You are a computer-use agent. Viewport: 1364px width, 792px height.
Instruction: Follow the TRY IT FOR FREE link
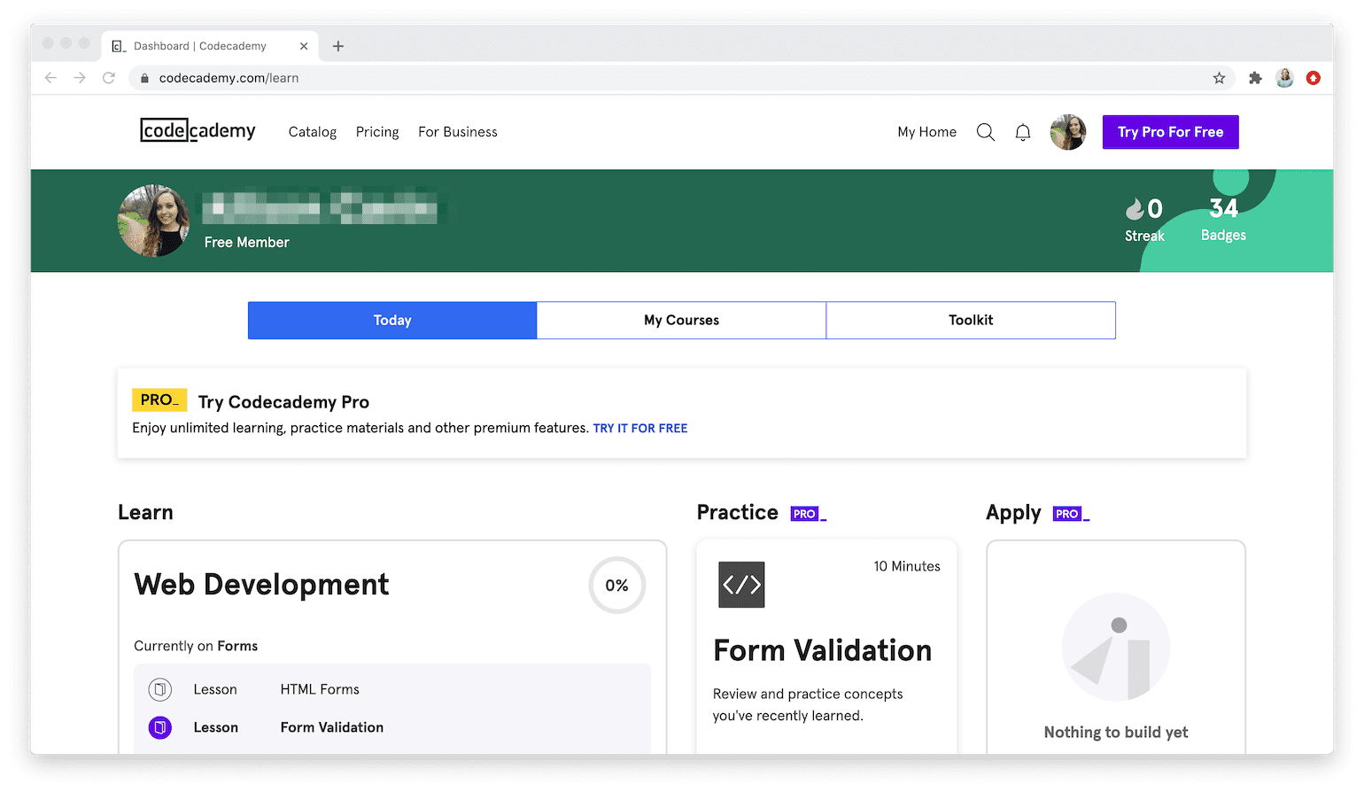[x=639, y=428]
